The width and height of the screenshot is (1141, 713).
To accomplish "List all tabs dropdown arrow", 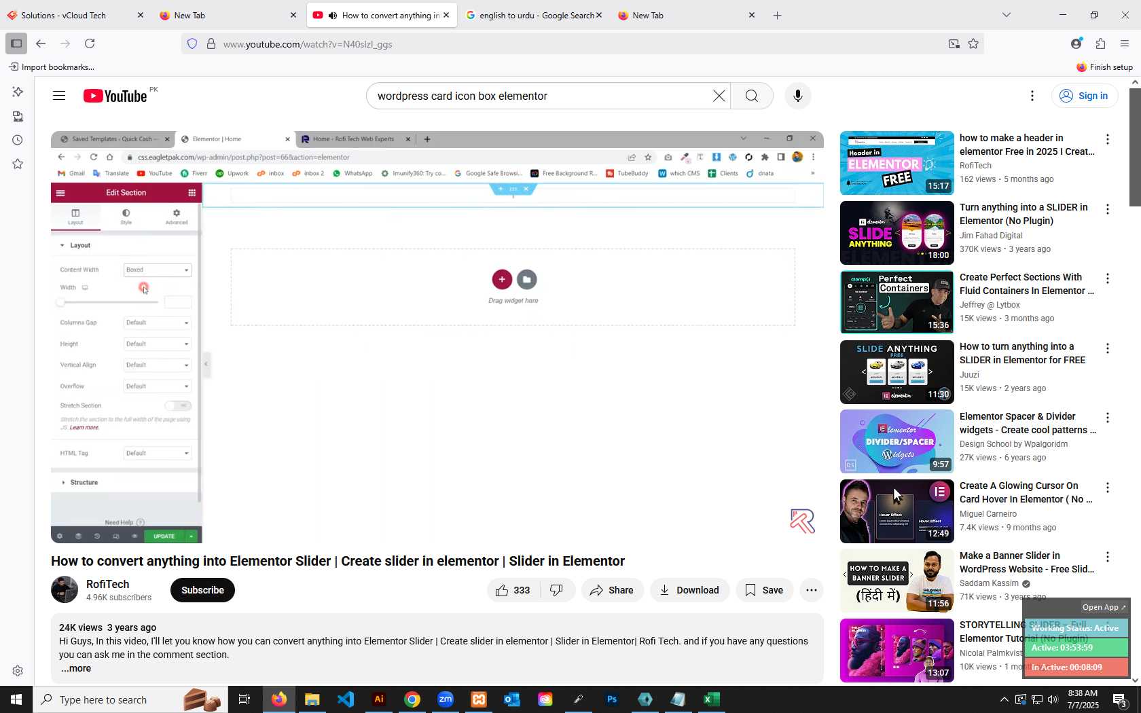I will [x=1007, y=15].
